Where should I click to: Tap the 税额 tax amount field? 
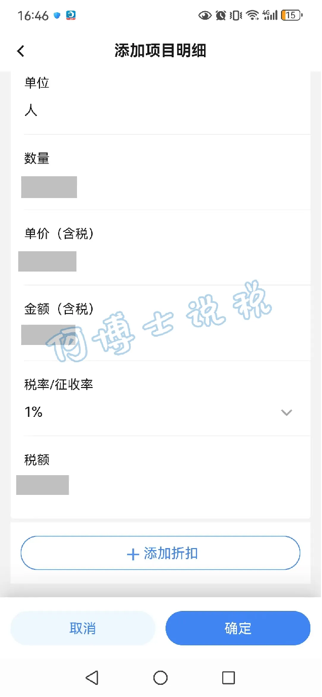tap(43, 485)
